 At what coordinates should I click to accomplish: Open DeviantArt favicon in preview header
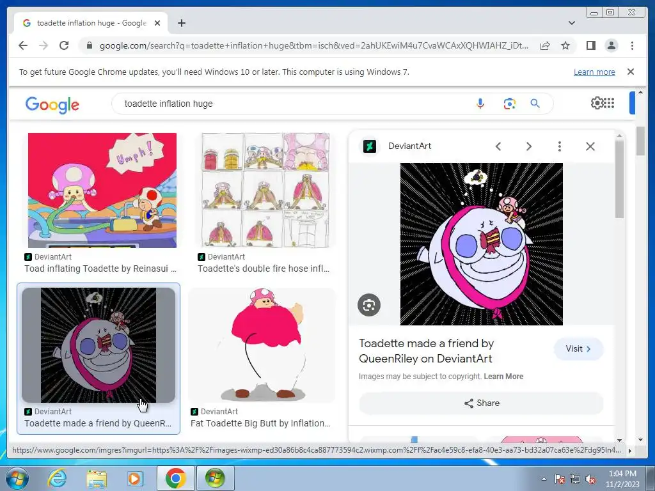[x=370, y=146]
